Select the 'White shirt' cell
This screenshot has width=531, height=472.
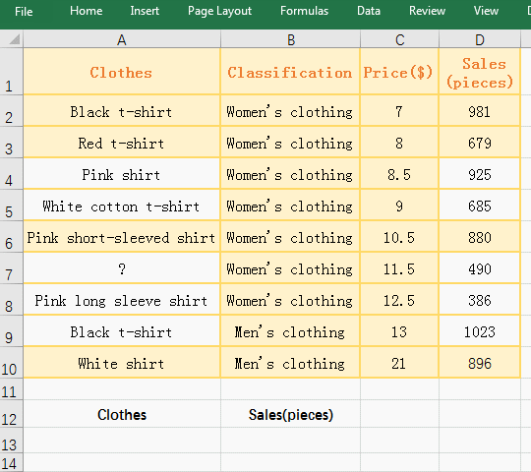122,363
